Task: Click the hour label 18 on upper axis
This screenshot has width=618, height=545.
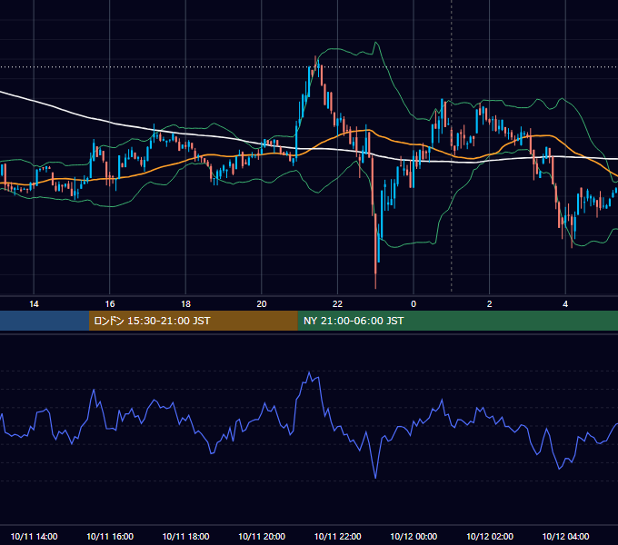Action: [x=185, y=304]
